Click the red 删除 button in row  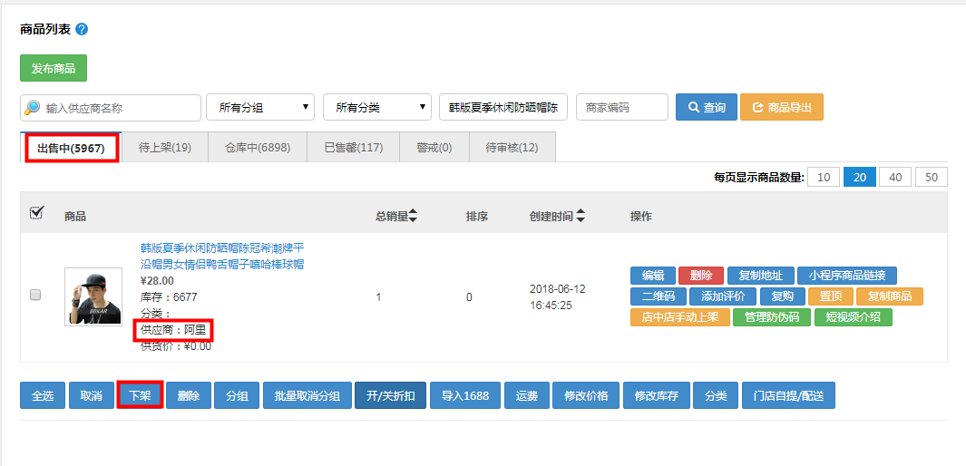[x=700, y=276]
